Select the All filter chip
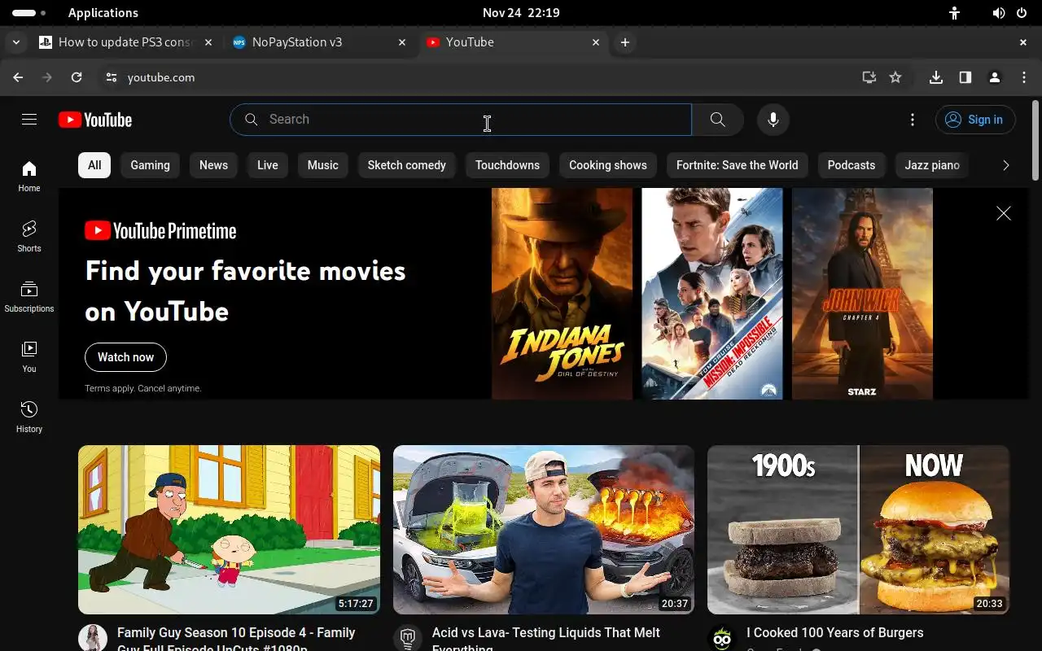The image size is (1042, 651). 94,165
